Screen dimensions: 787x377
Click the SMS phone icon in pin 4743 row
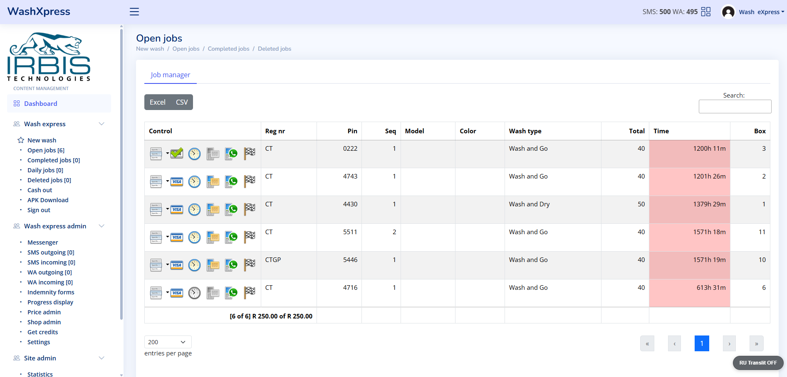point(213,181)
